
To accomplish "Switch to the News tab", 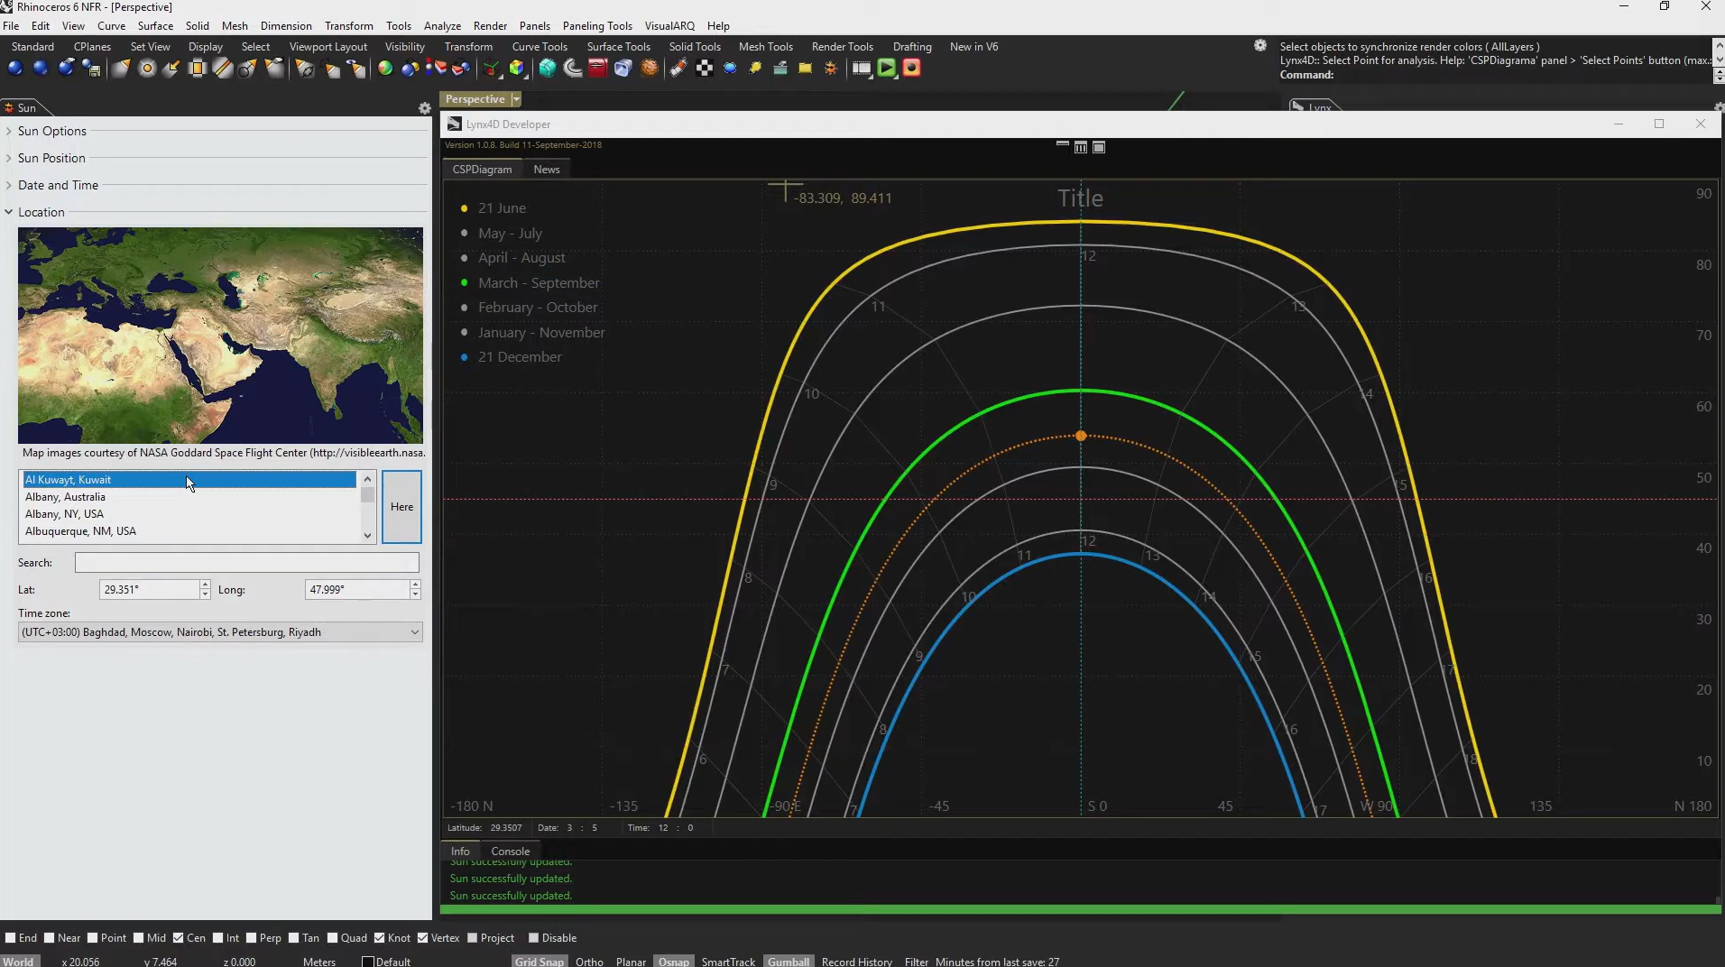I will pyautogui.click(x=546, y=170).
